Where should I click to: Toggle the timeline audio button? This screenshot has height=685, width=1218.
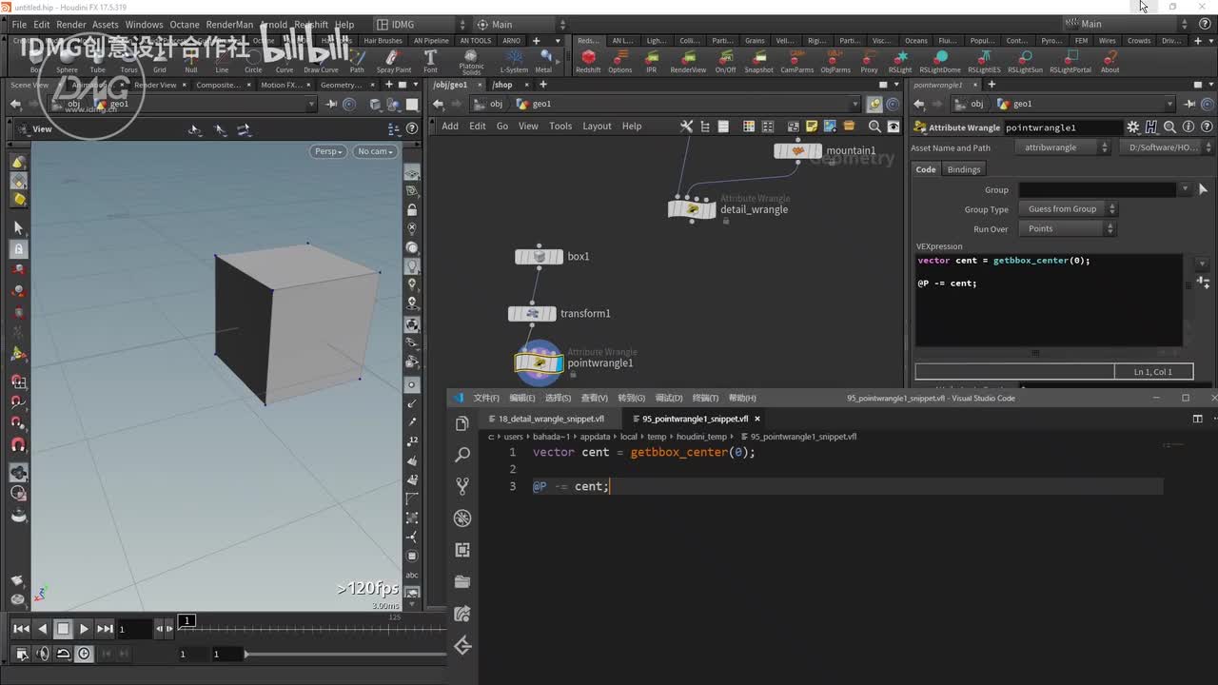coord(42,654)
